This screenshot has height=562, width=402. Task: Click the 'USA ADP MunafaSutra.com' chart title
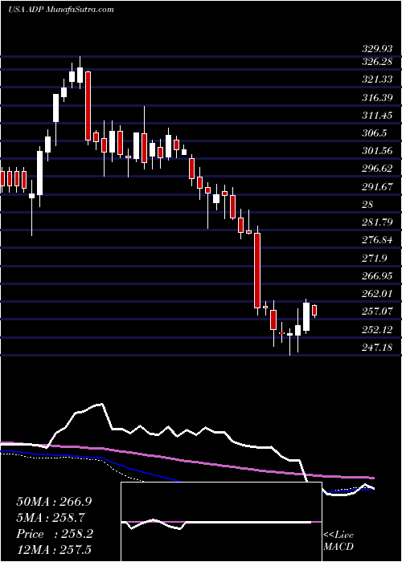60,9
